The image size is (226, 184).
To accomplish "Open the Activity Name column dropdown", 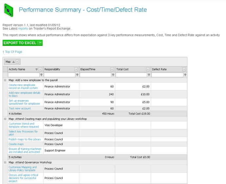I will coord(40,69).
